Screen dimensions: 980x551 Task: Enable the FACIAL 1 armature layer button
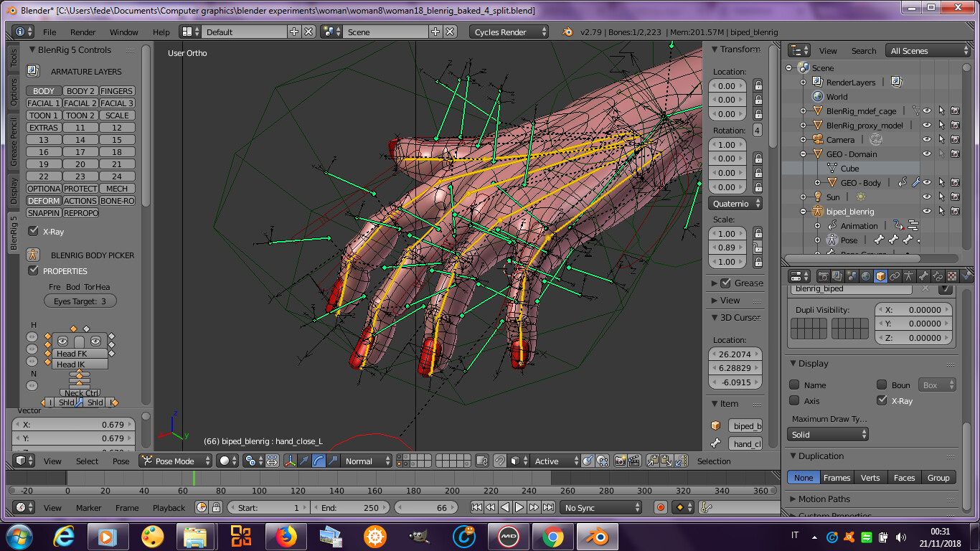pyautogui.click(x=44, y=103)
